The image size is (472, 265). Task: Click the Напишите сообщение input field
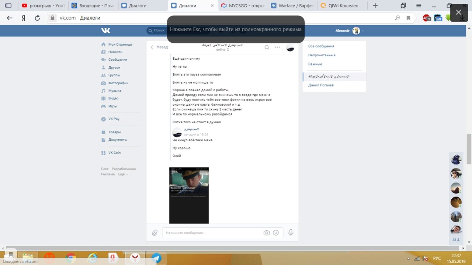coord(212,233)
